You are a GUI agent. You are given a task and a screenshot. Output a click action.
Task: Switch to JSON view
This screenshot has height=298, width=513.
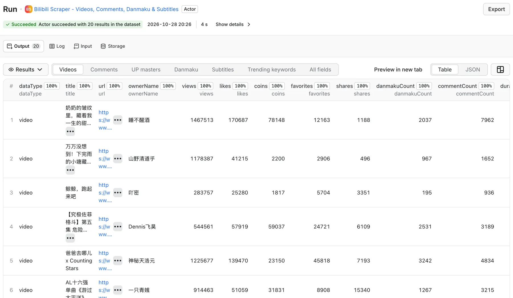(473, 70)
